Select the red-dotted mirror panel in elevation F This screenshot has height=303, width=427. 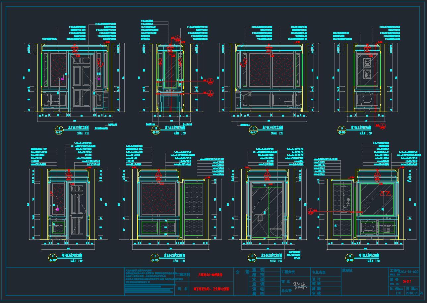(x=159, y=199)
